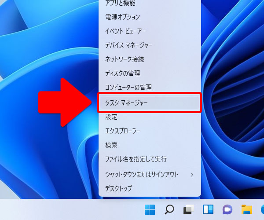Viewport: 264px width, 220px height.
Task: Select 検索 in the menu
Action: (150, 145)
